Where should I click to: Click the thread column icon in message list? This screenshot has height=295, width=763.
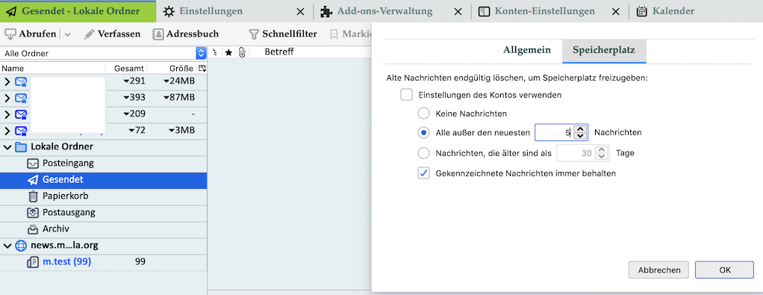[x=214, y=52]
